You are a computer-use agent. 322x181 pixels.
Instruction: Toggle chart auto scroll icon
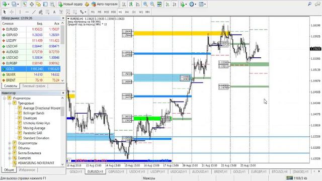pyautogui.click(x=168, y=4)
